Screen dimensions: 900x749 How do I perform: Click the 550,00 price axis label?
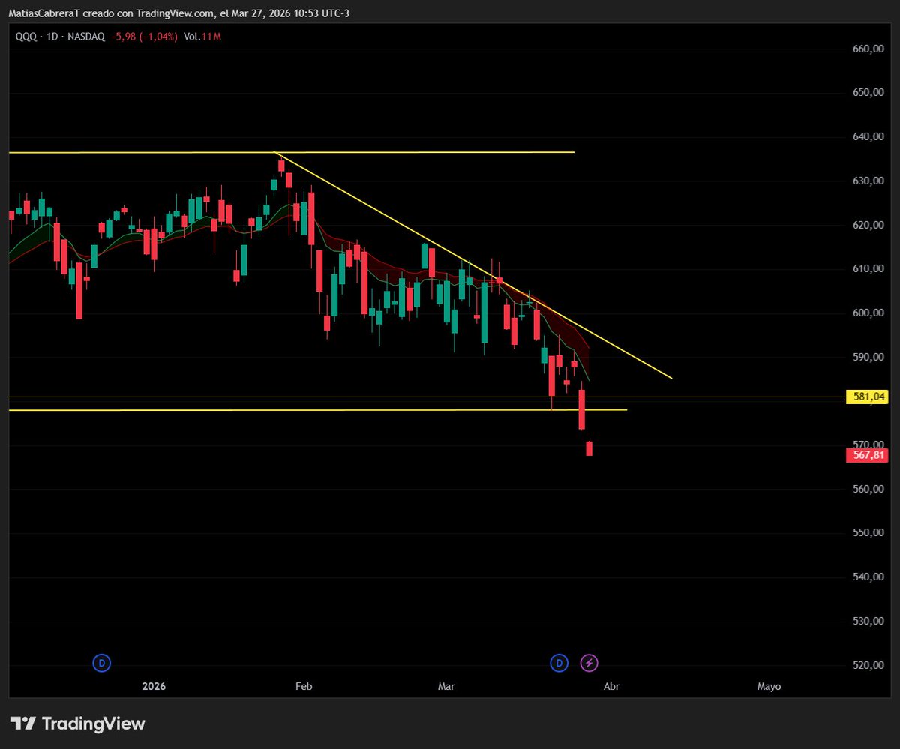point(868,532)
